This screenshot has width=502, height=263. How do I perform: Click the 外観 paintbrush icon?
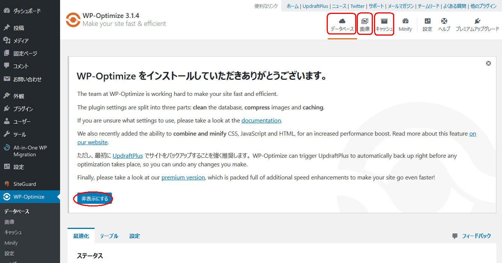[x=7, y=96]
